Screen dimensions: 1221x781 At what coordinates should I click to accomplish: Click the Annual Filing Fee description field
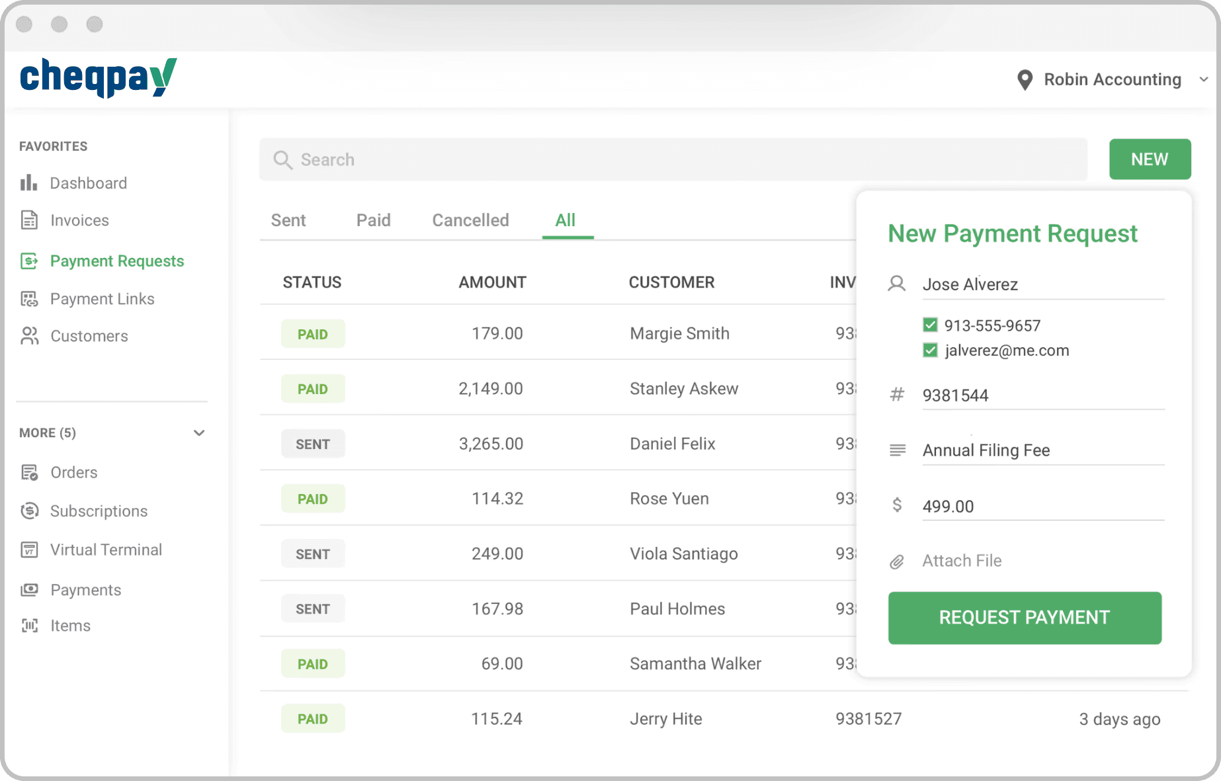[1043, 450]
